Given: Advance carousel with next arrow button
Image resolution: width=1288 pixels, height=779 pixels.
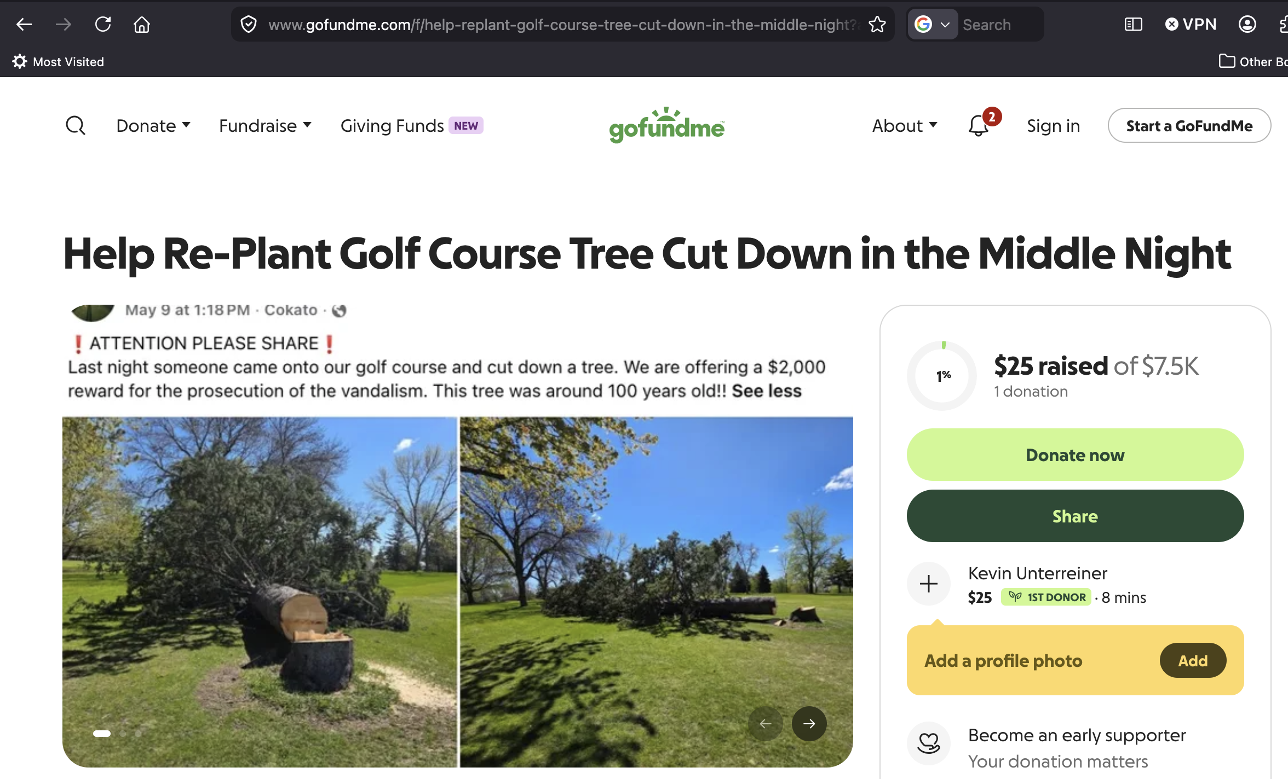Looking at the screenshot, I should [x=809, y=724].
